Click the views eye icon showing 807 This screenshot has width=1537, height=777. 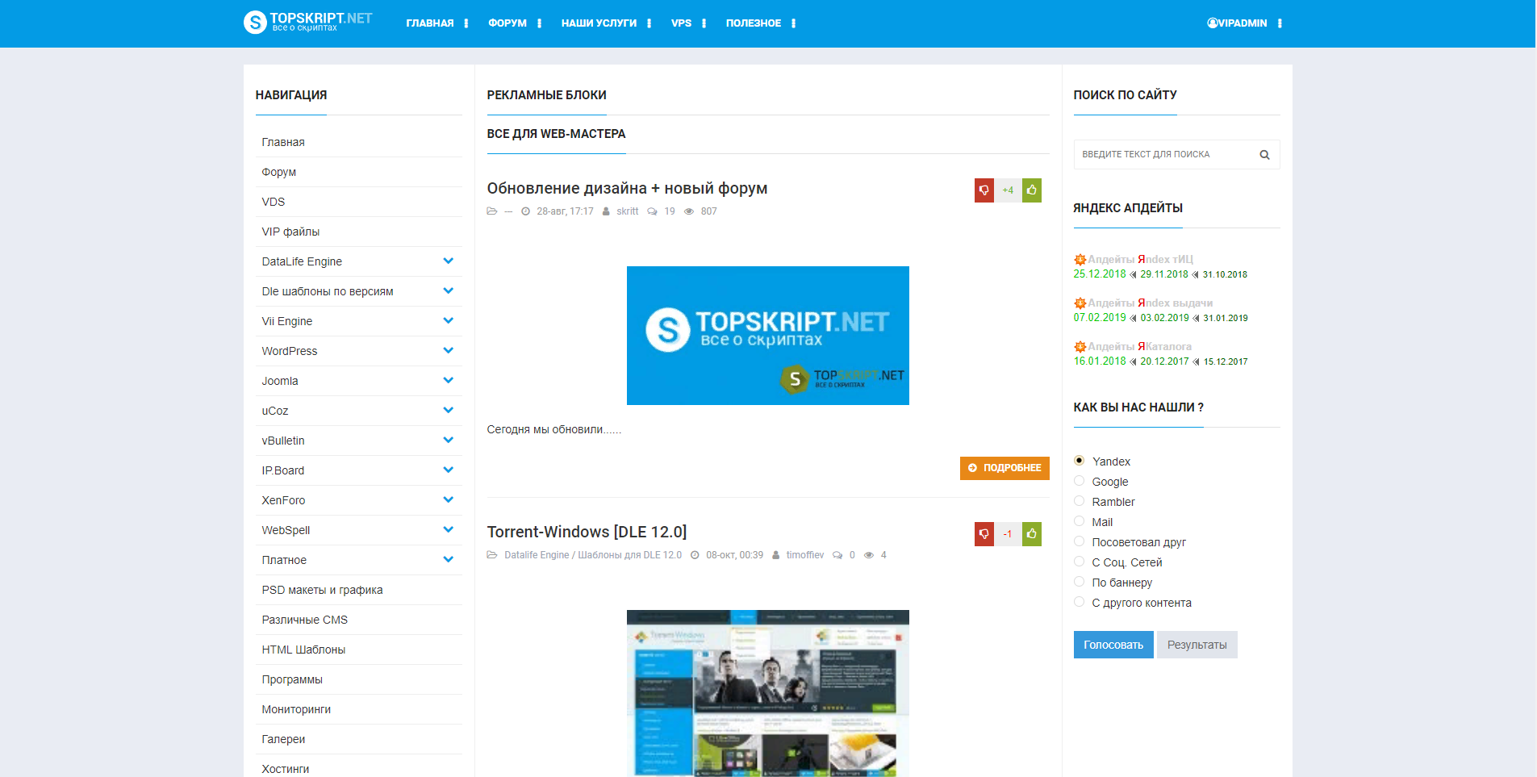click(689, 211)
